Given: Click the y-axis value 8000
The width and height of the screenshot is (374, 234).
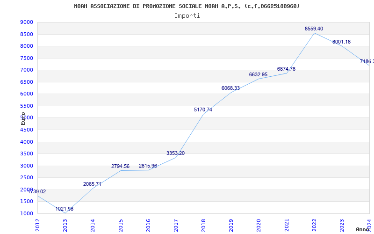Looking at the screenshot, I should coord(27,46).
